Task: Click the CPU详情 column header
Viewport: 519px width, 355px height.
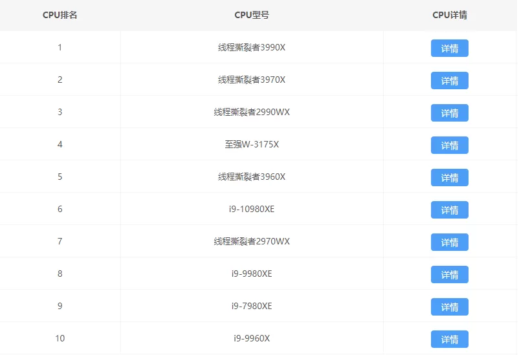Action: coord(450,15)
